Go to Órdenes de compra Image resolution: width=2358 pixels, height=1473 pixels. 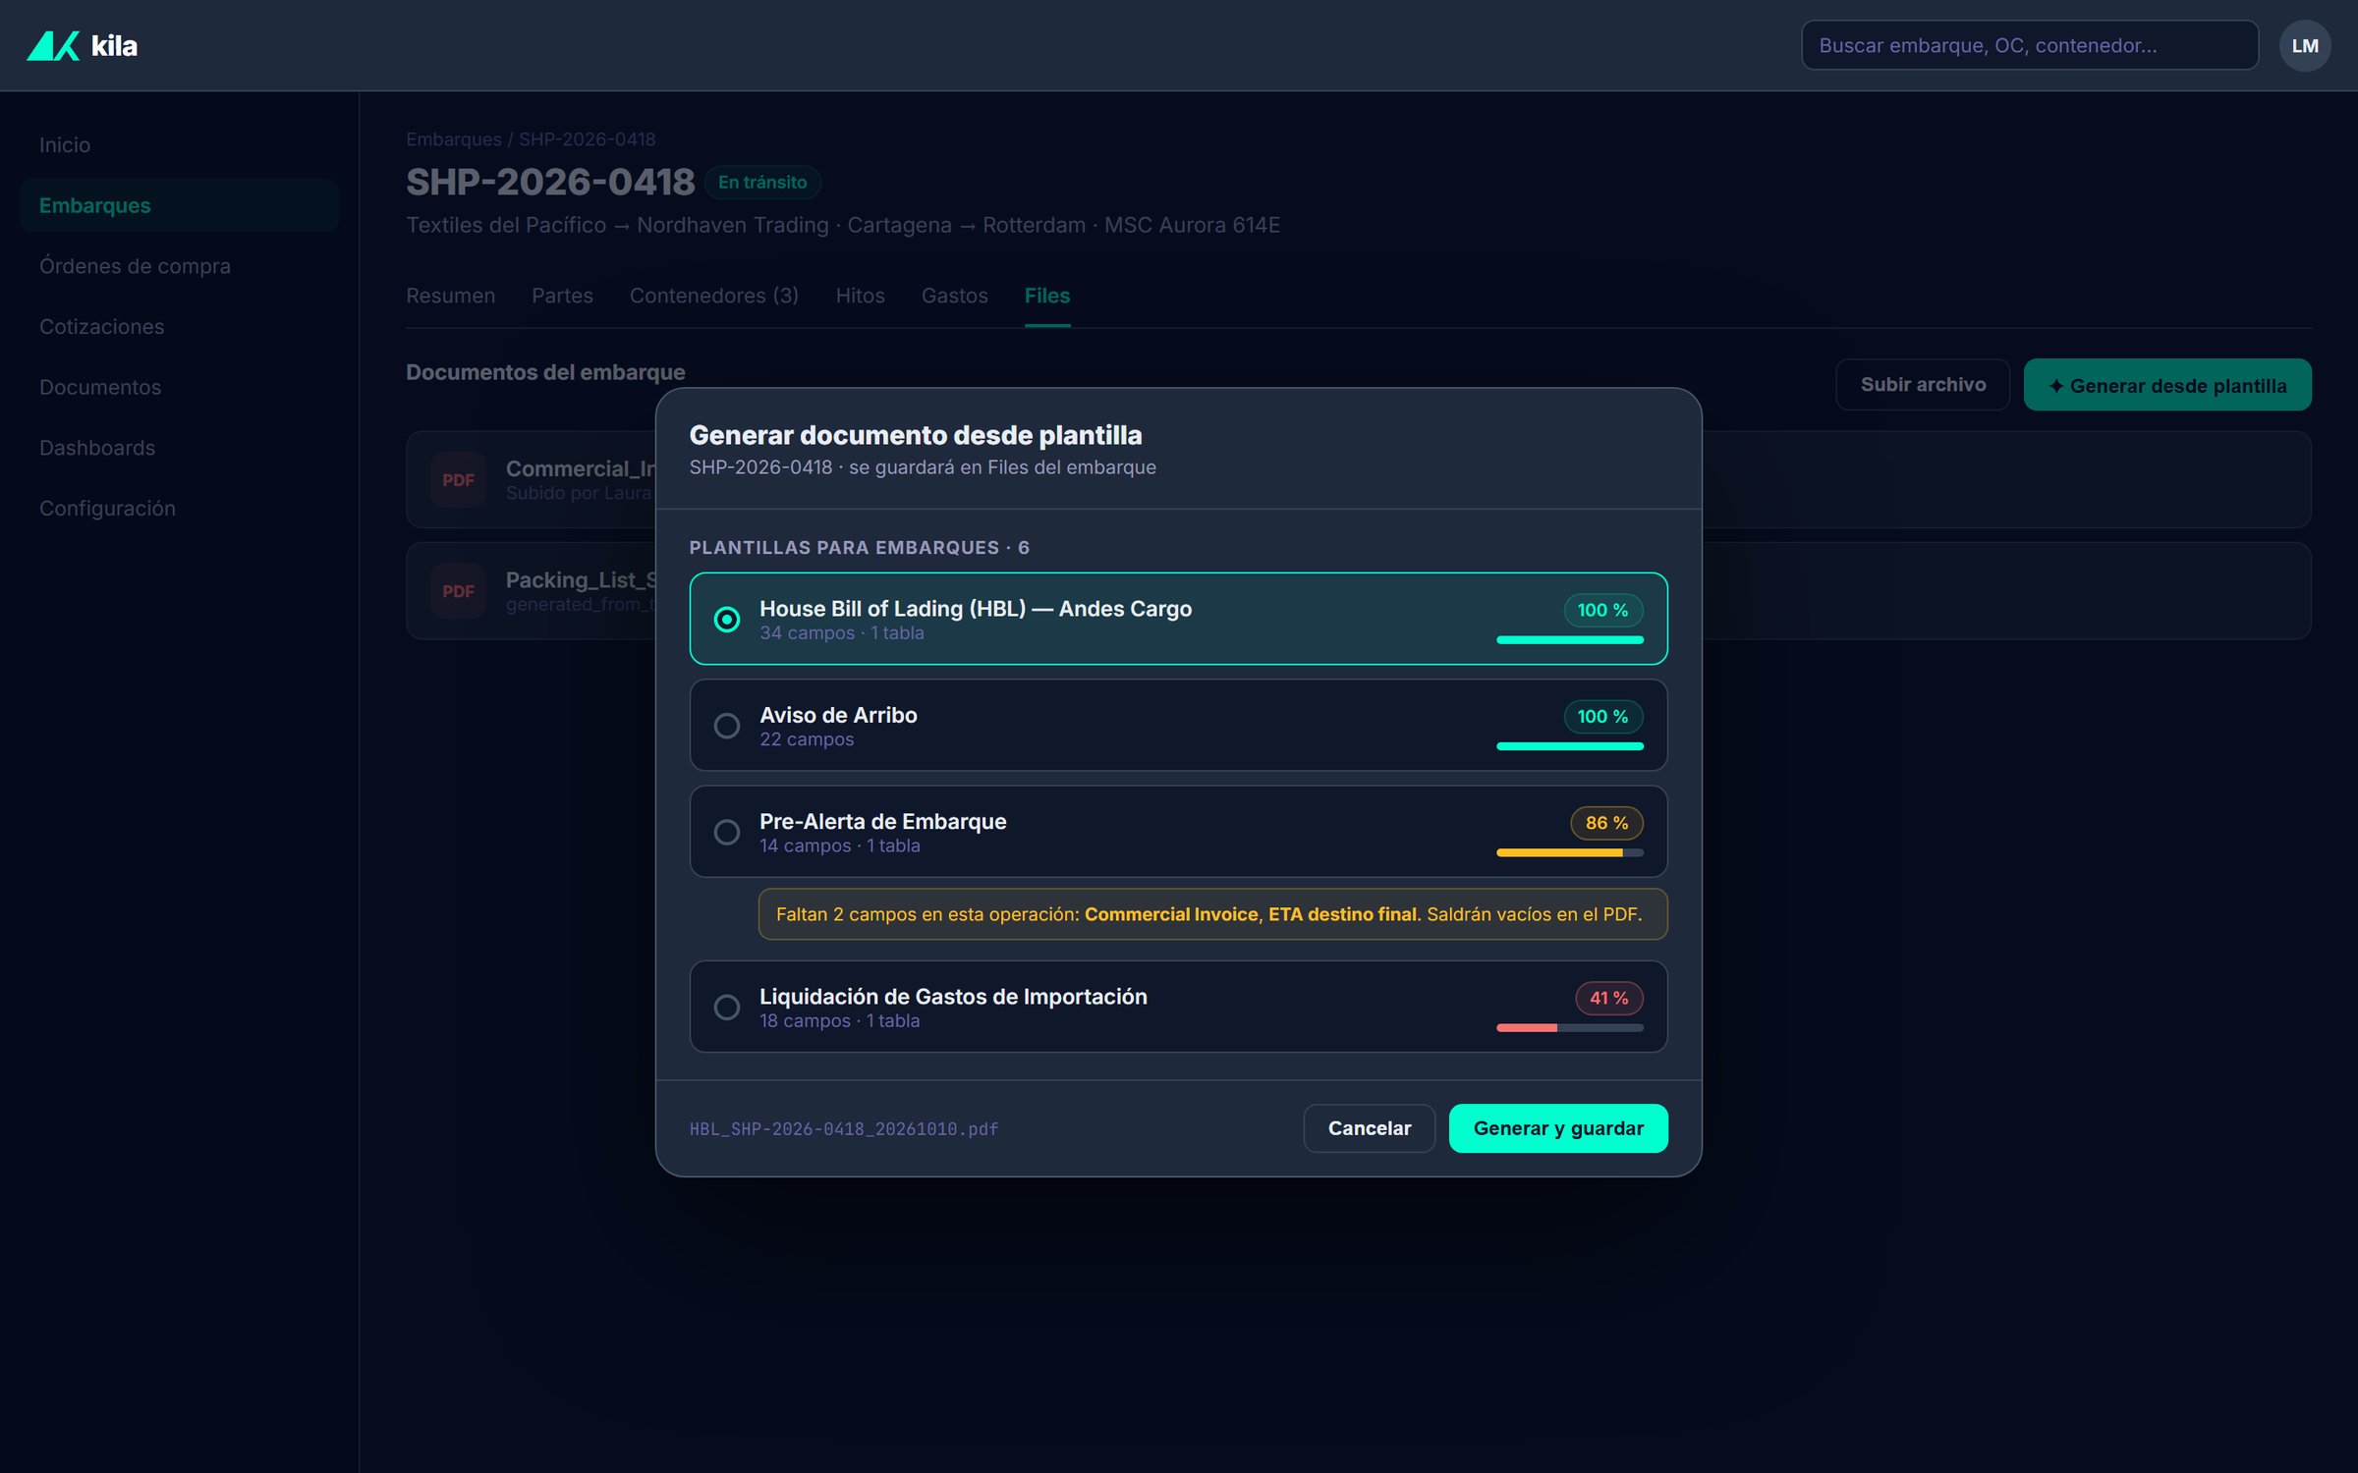point(179,266)
